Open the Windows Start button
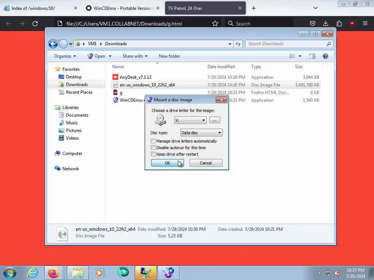Screen dimensions: 374x280 10,273
